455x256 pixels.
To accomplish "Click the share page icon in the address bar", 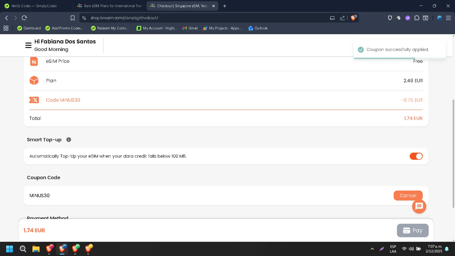I will (x=342, y=18).
